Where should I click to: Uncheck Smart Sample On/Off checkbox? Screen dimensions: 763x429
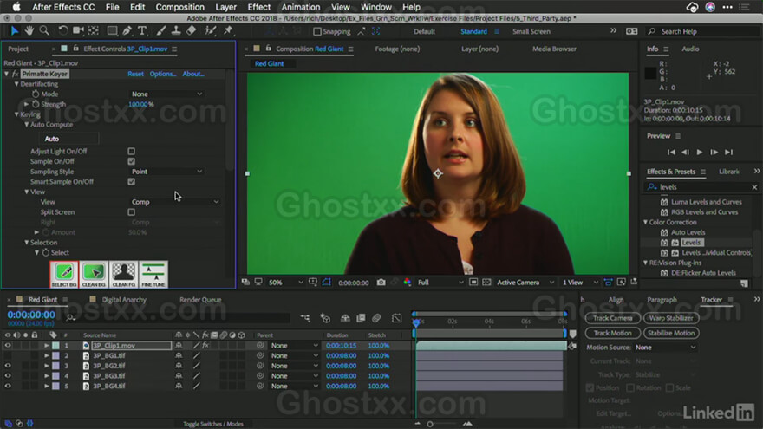132,181
